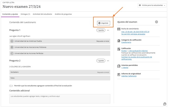This screenshot has width=169, height=108.
Task: Click the CAP FER ULTRA course label
Action: [8, 3]
